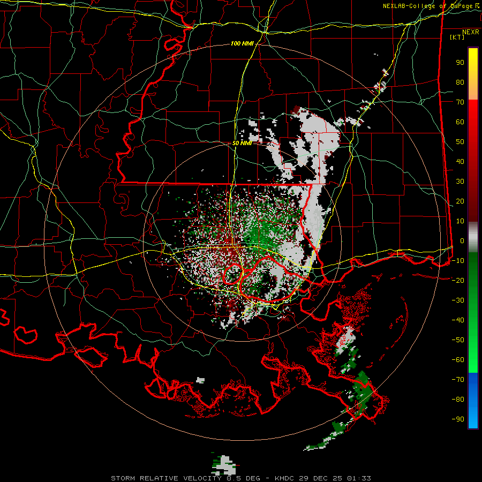Click the positive 80 value on velocity scale
This screenshot has height=482, width=482.
tap(460, 82)
